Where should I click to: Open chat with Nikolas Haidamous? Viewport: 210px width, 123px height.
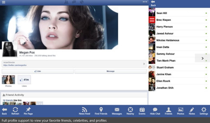coord(179,40)
